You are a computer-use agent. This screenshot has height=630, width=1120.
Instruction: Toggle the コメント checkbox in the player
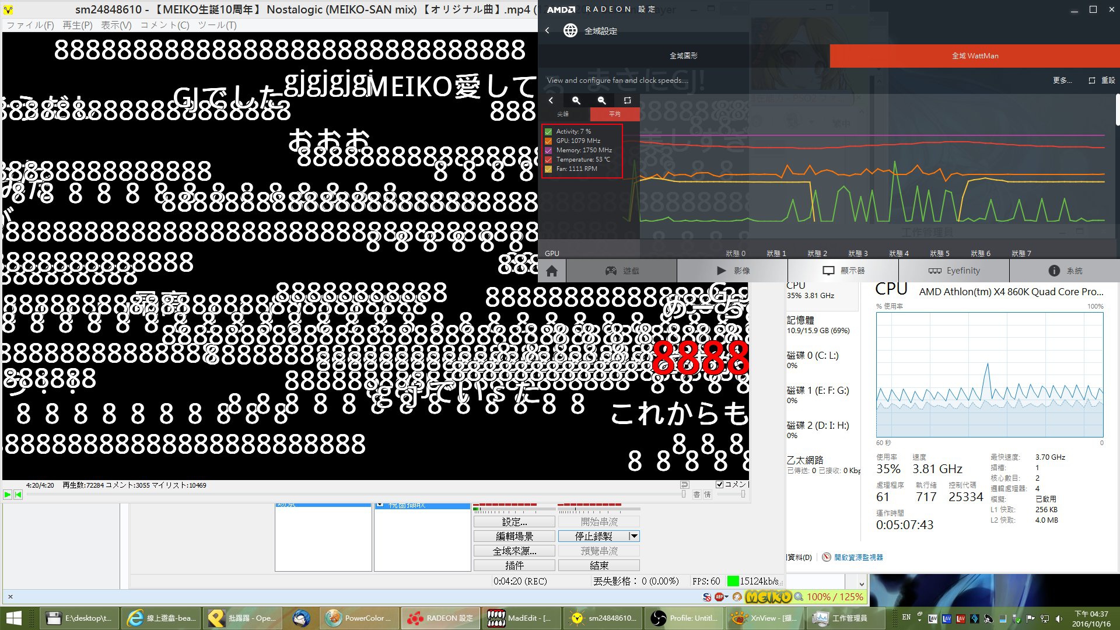tap(720, 484)
